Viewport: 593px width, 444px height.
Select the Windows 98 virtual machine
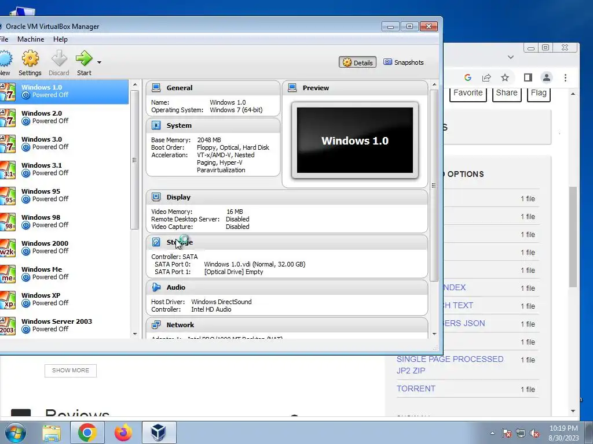64,221
